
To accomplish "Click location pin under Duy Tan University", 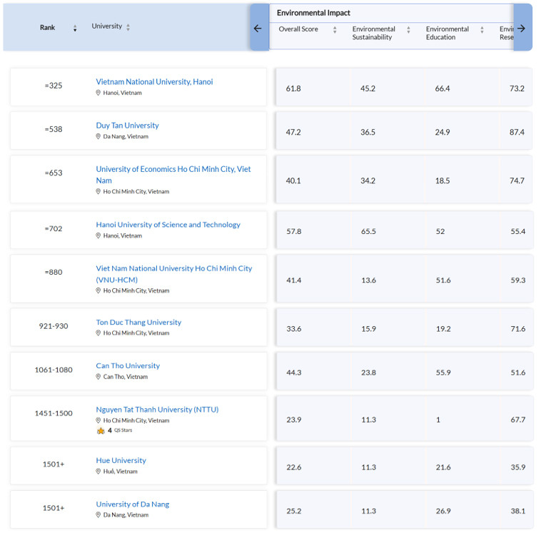I will pyautogui.click(x=98, y=136).
